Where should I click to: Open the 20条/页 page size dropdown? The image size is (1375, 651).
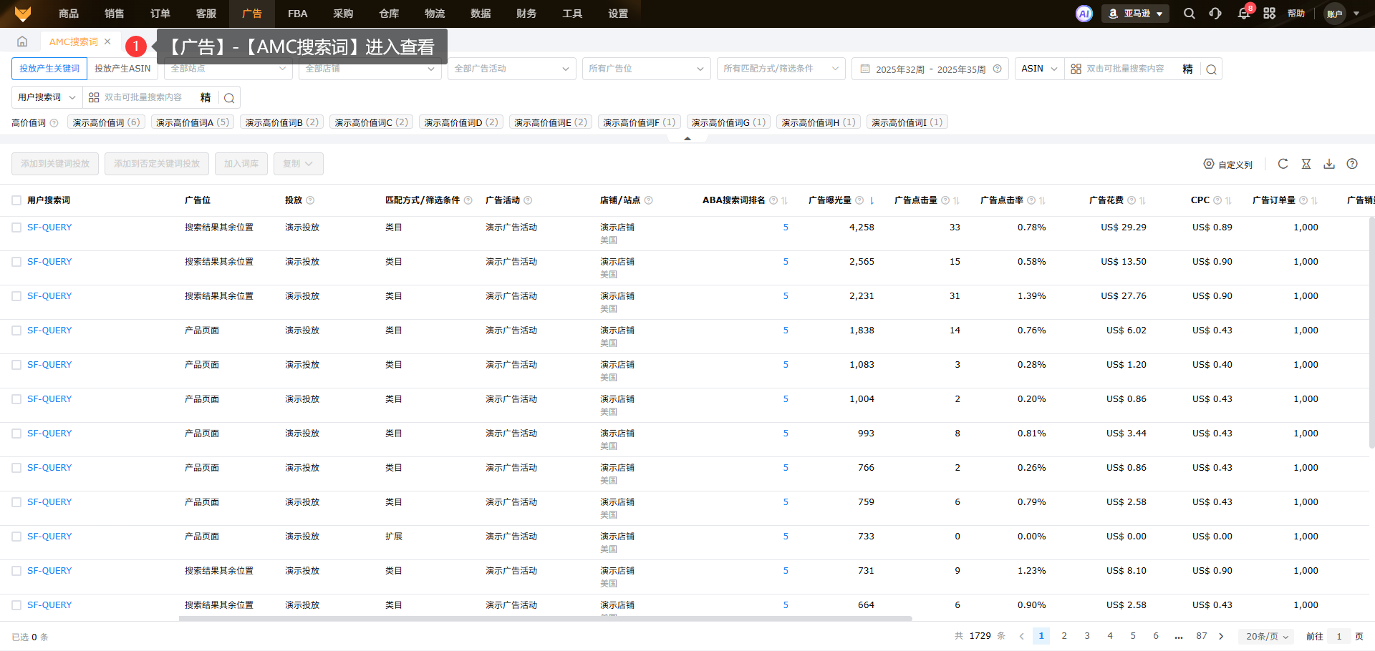[x=1266, y=636]
